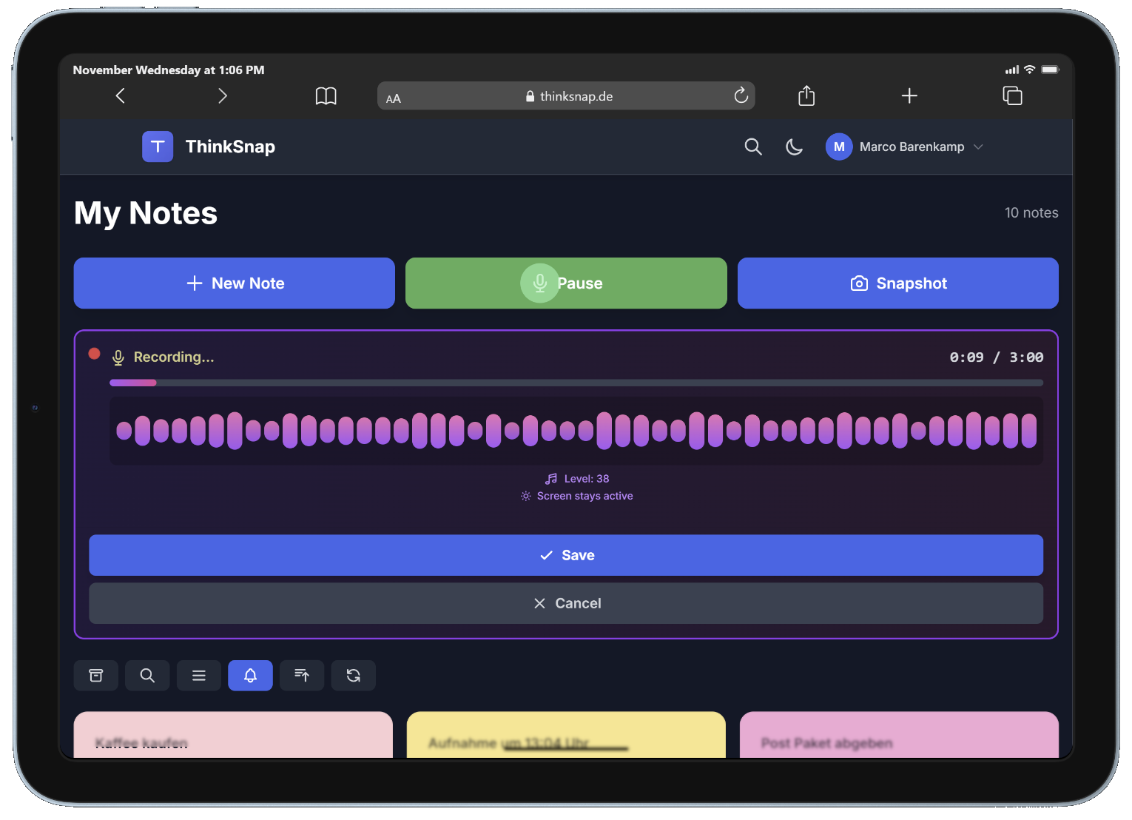Disable the notifications bell toggle
The height and width of the screenshot is (820, 1132).
coord(250,675)
